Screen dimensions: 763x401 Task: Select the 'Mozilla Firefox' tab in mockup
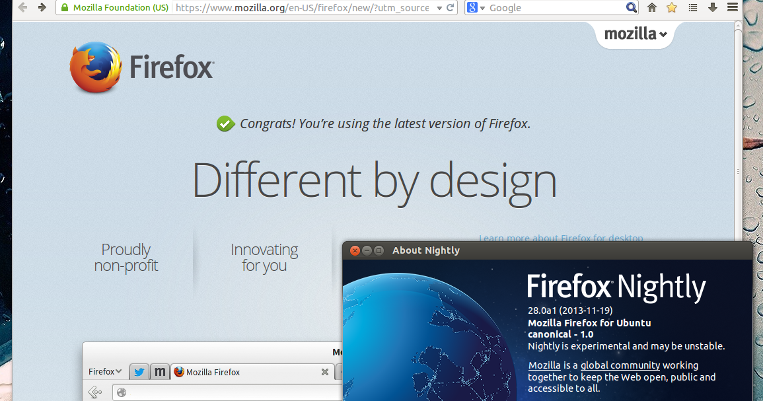click(x=252, y=372)
